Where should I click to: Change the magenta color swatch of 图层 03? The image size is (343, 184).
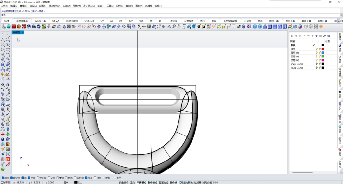pos(323,60)
